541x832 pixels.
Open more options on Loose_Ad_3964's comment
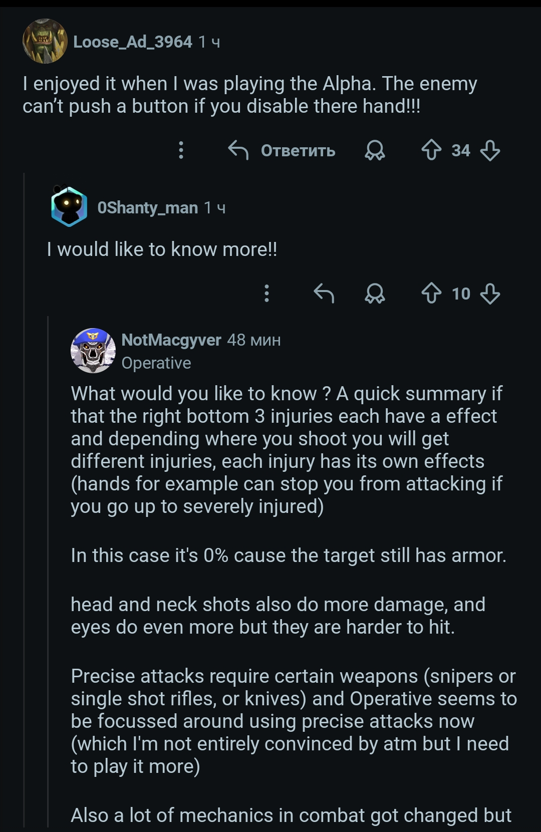[181, 150]
